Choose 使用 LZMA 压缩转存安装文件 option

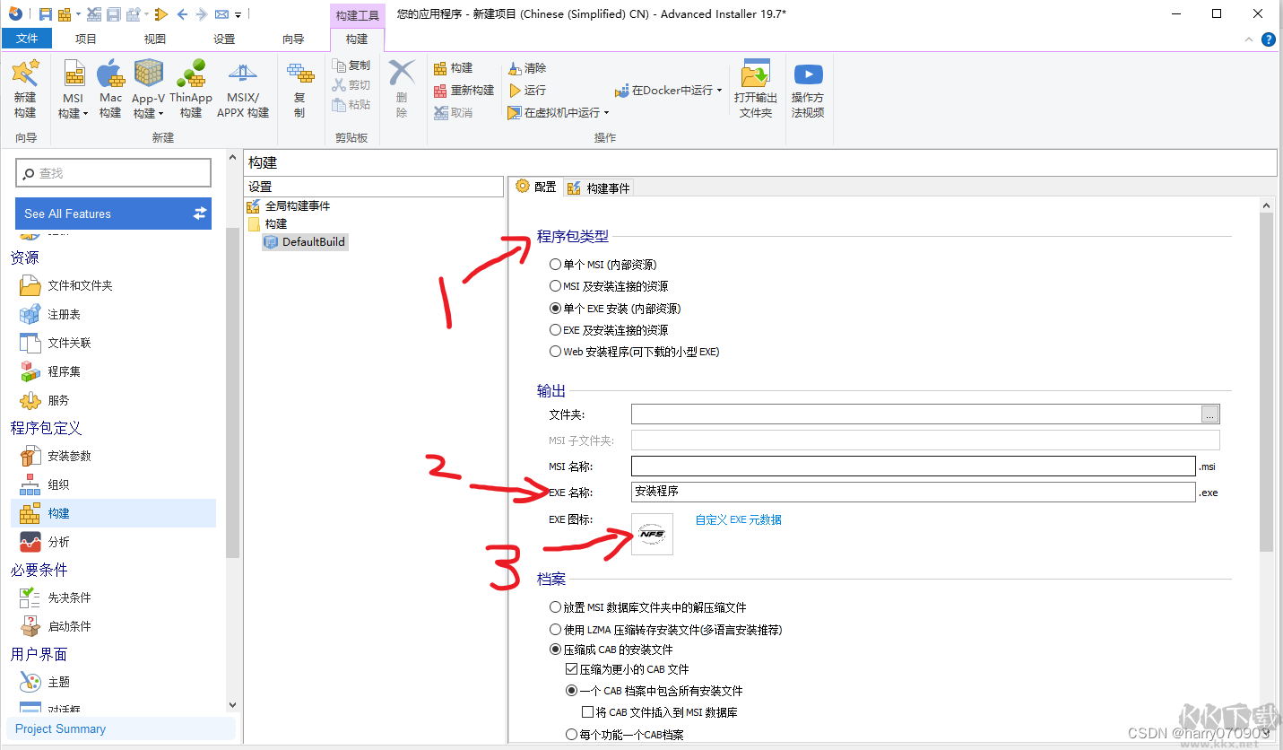[556, 629]
